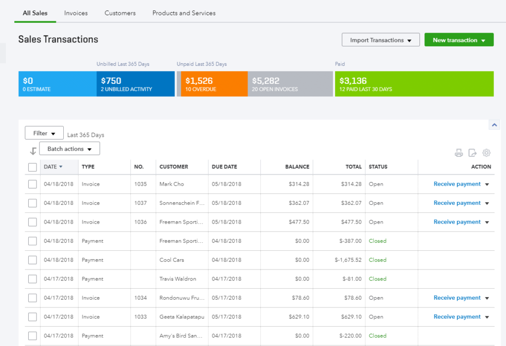
Task: Open the Batch actions dropdown
Action: click(69, 149)
